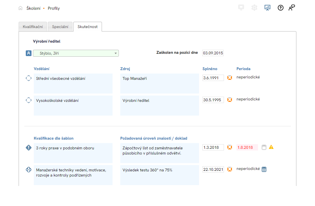Click the user feedback chat icon
Viewport: 315px width, 206px height.
292,8
